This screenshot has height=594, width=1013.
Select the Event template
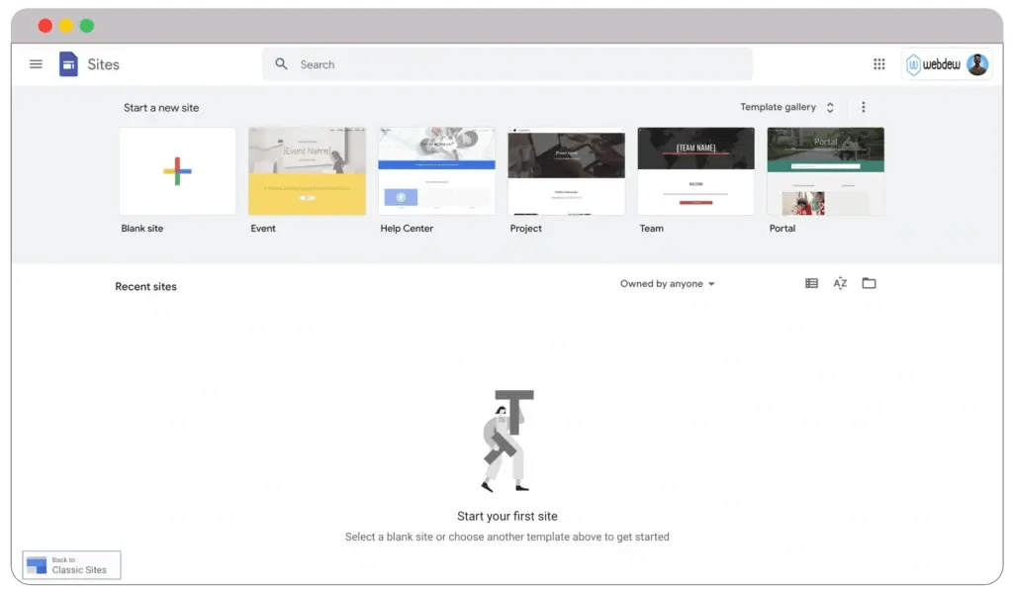click(x=307, y=171)
